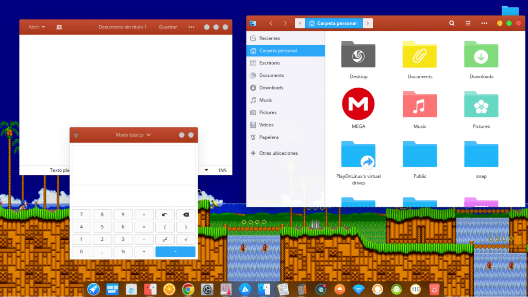The width and height of the screenshot is (528, 297).
Task: Click right path arrow beside Carpeta personal
Action: 368,23
